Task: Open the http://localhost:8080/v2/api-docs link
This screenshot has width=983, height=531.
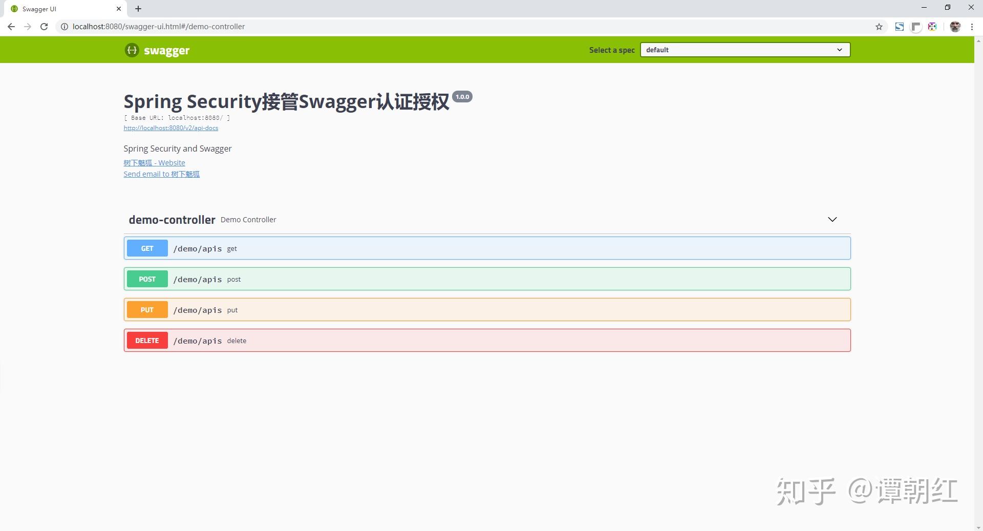Action: 171,128
